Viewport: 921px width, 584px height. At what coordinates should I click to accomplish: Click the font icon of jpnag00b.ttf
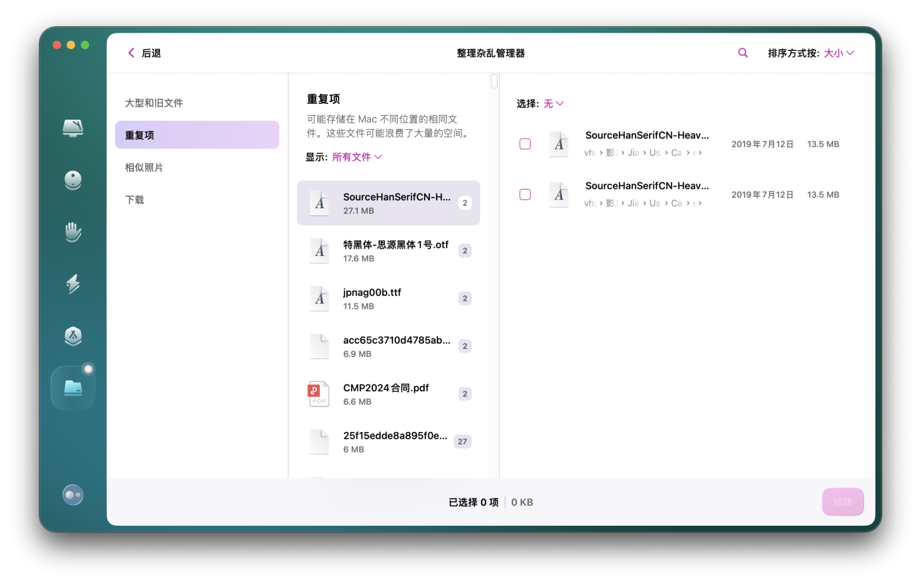[x=320, y=299]
